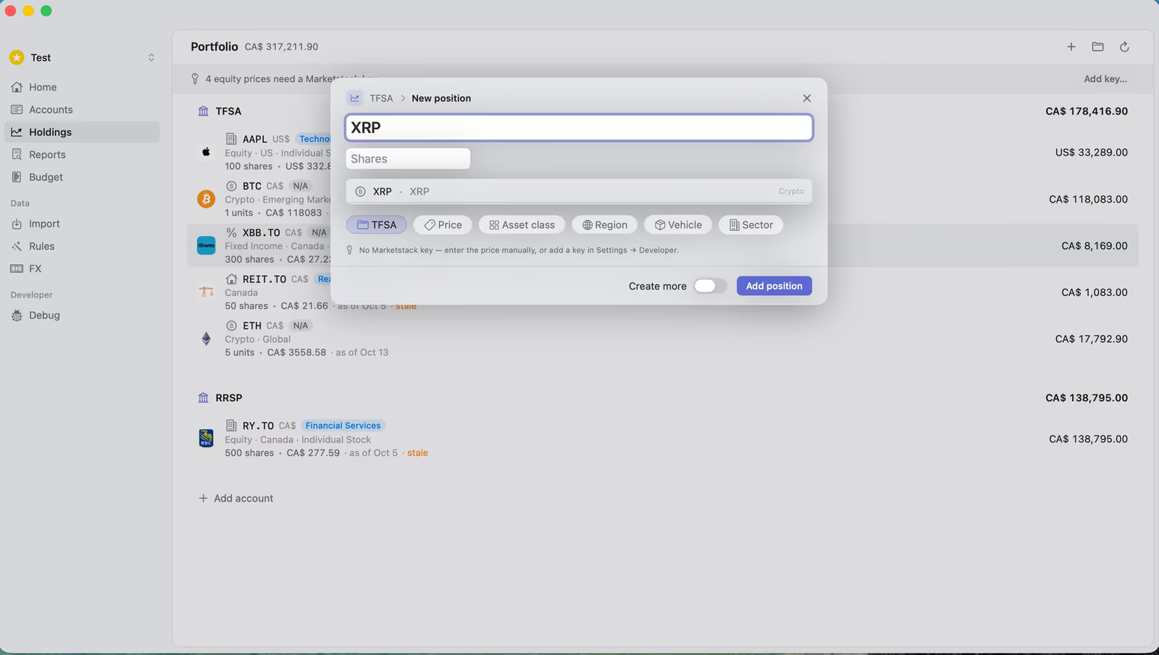The image size is (1159, 655).
Task: Click the Shares input field
Action: 408,159
